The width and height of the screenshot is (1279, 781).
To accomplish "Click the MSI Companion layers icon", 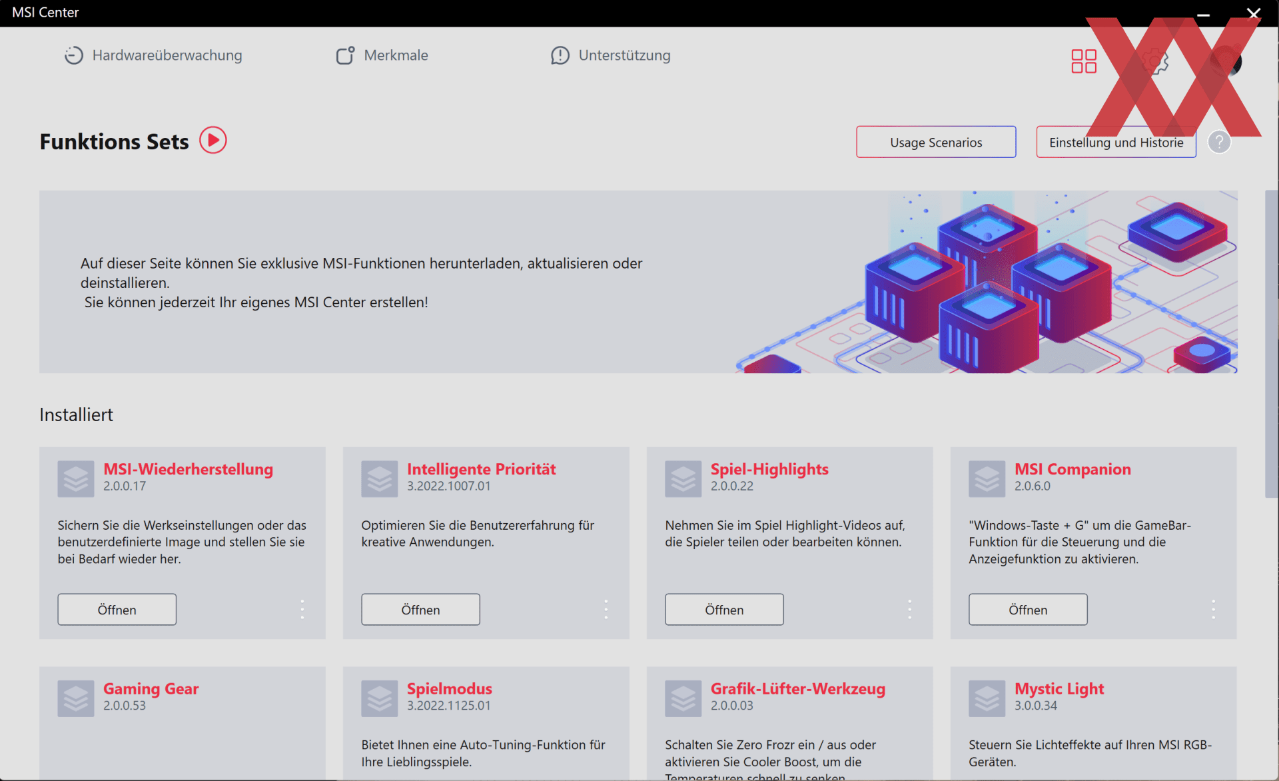I will (987, 478).
